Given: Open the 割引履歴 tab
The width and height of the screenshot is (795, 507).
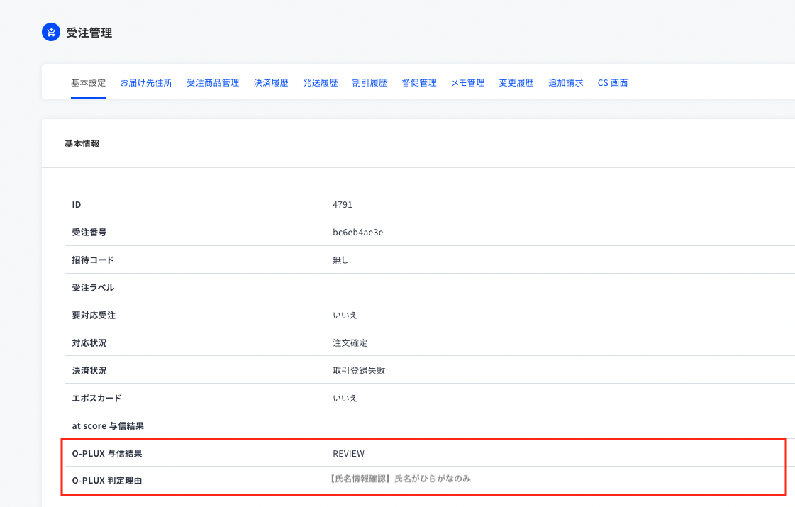Looking at the screenshot, I should click(x=369, y=83).
